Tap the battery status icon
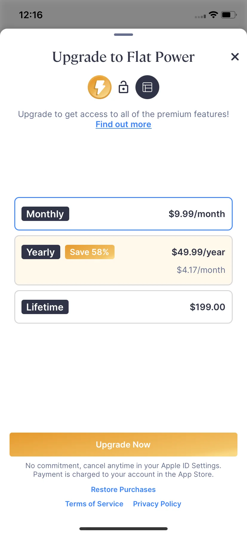 (x=229, y=15)
